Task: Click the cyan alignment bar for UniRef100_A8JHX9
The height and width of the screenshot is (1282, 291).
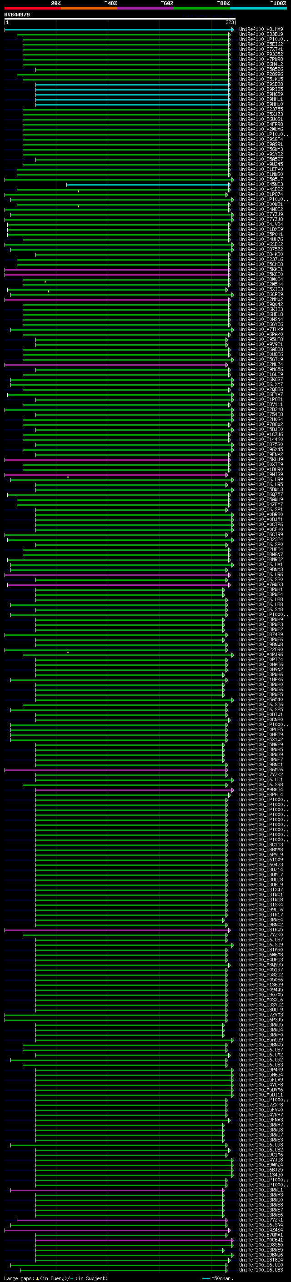Action: point(119,30)
